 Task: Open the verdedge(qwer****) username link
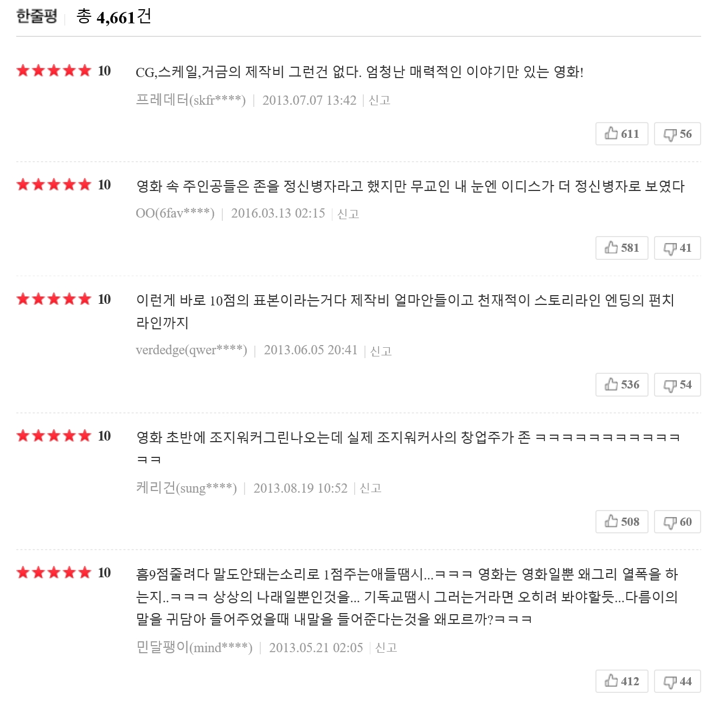pos(191,351)
